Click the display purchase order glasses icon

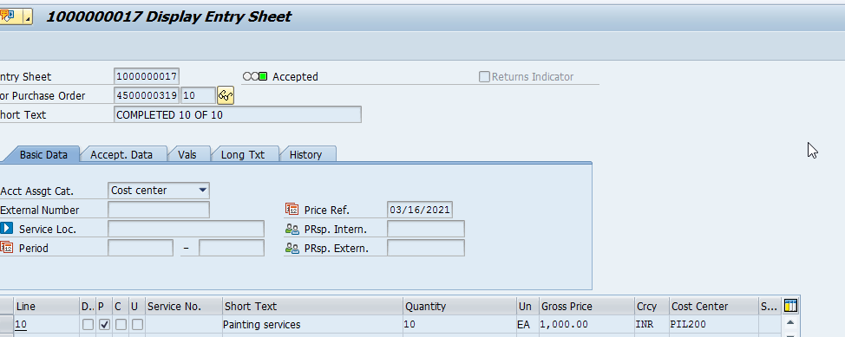226,96
